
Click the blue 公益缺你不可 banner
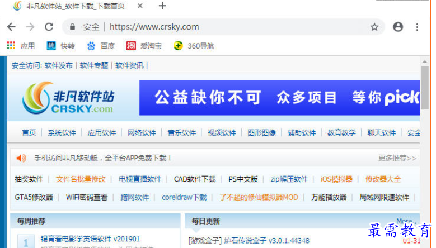(x=279, y=98)
